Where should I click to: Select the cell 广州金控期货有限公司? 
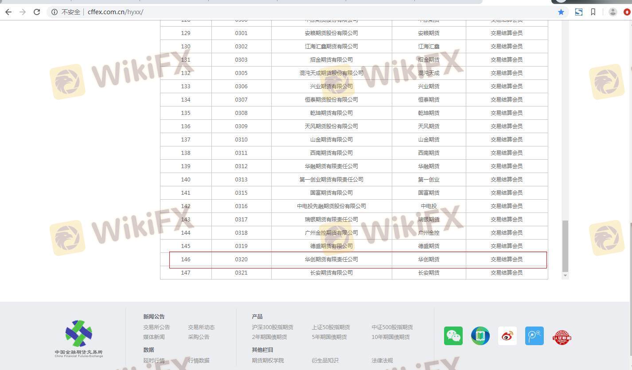point(332,232)
